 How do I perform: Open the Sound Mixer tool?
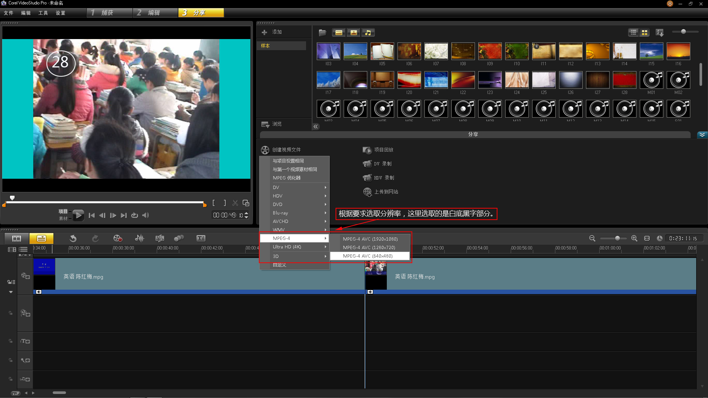[x=139, y=238]
